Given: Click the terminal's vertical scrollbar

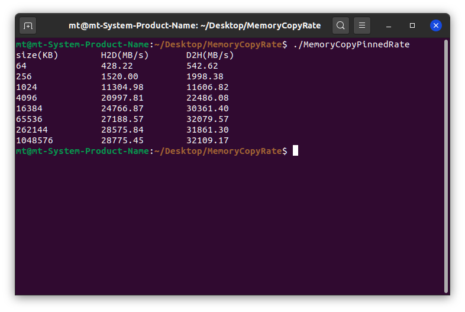Looking at the screenshot, I should [447, 166].
